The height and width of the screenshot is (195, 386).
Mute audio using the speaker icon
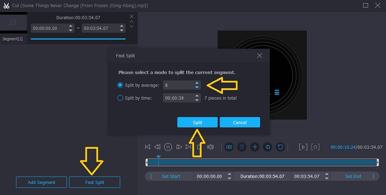[210, 147]
